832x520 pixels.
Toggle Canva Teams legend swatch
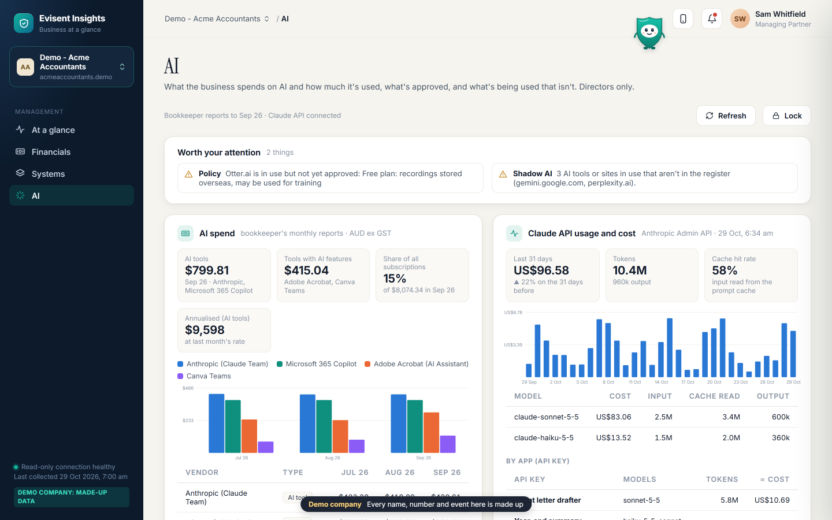click(x=180, y=376)
